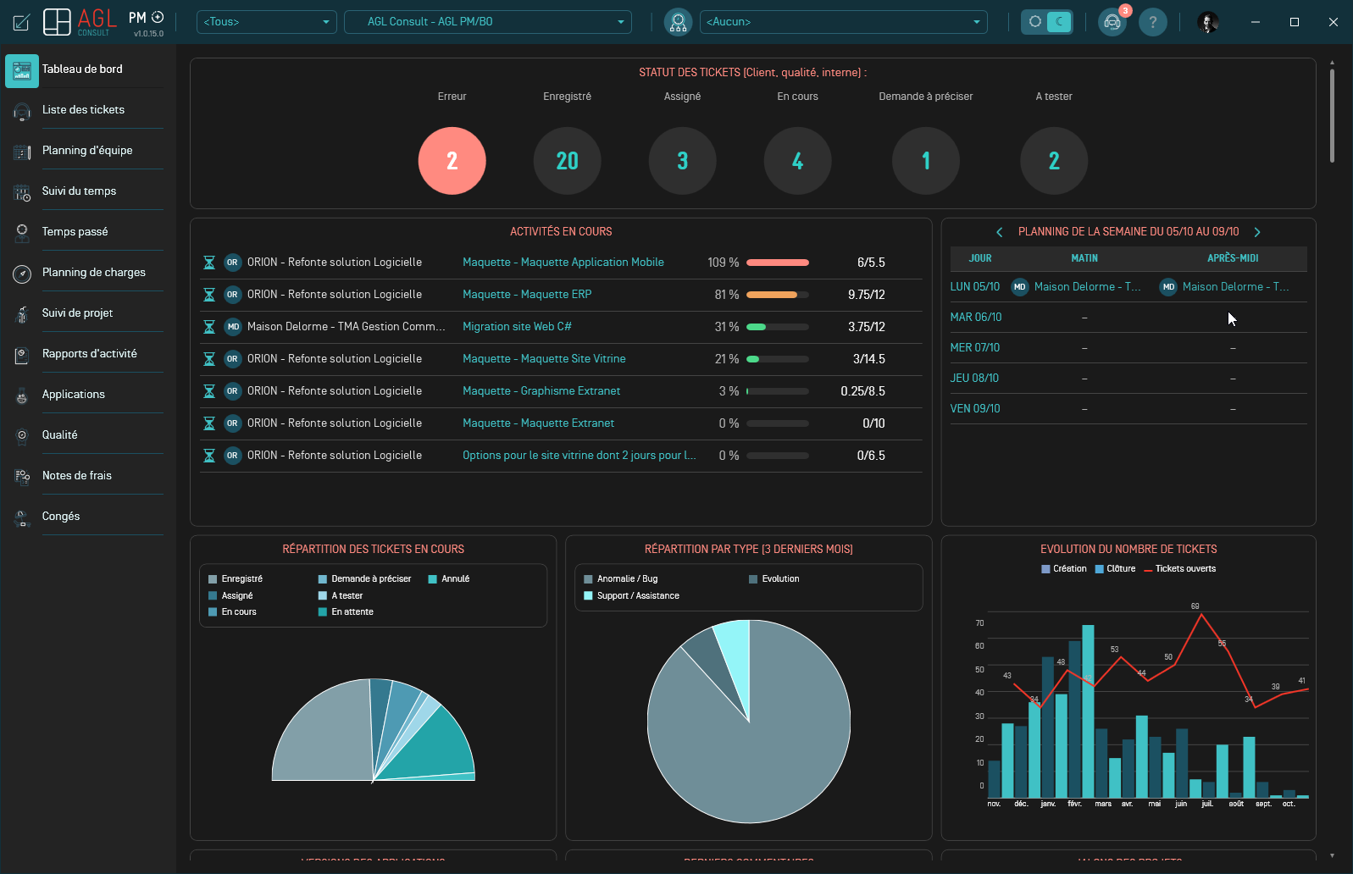Open the support headset notifications icon
This screenshot has width=1353, height=874.
tap(1112, 22)
